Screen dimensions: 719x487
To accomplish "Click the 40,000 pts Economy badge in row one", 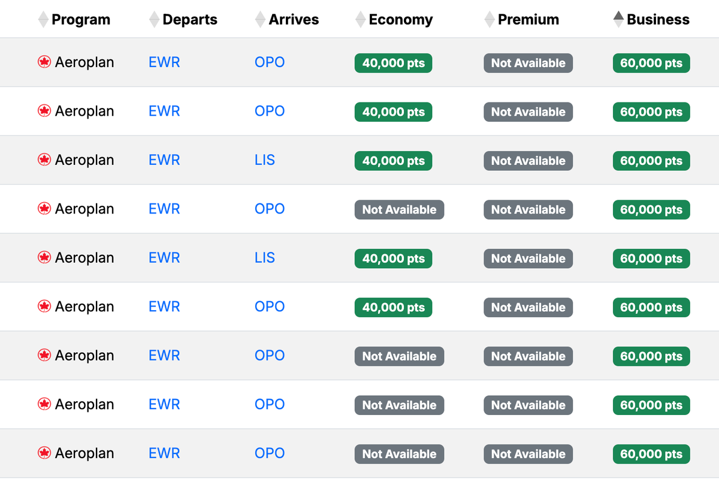I will 393,62.
